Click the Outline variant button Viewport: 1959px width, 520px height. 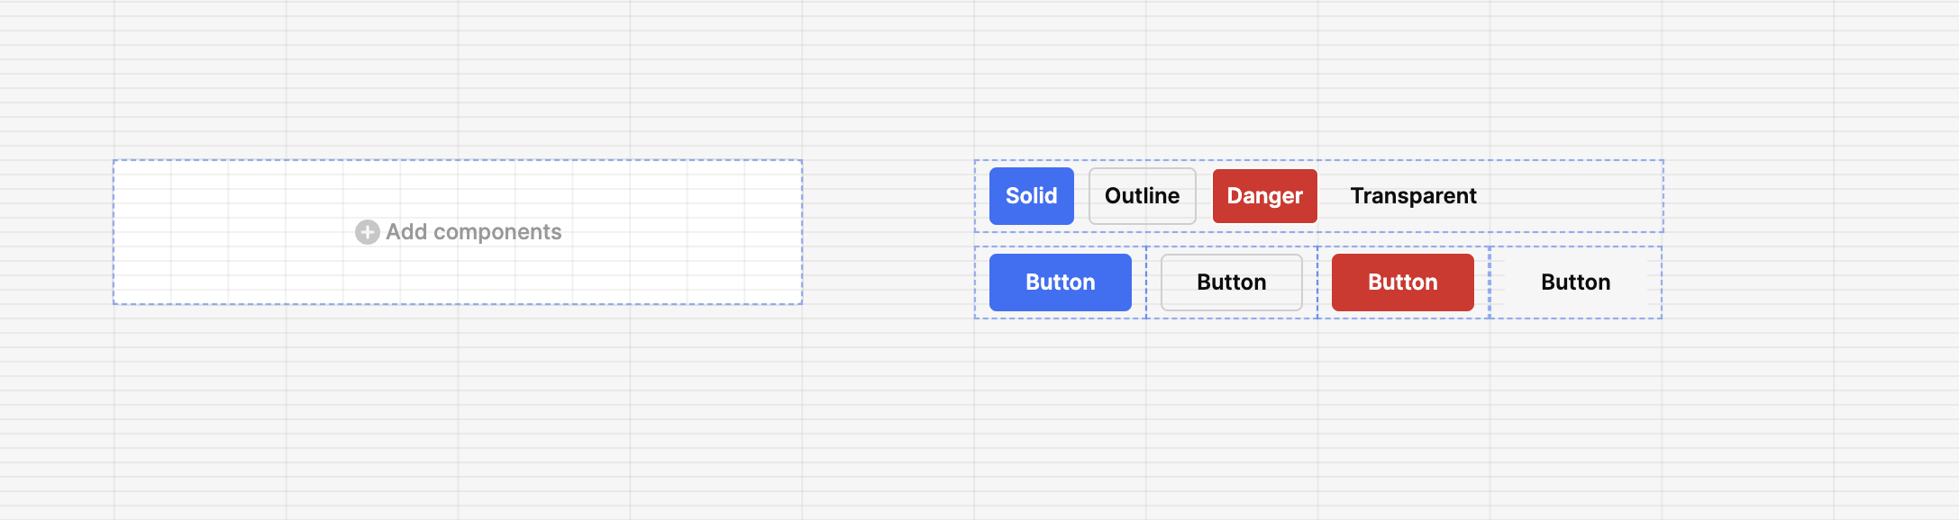(x=1142, y=196)
